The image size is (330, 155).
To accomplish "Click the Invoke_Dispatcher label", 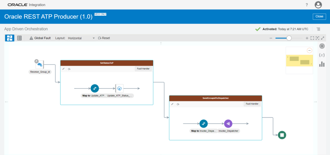I will tap(228, 131).
